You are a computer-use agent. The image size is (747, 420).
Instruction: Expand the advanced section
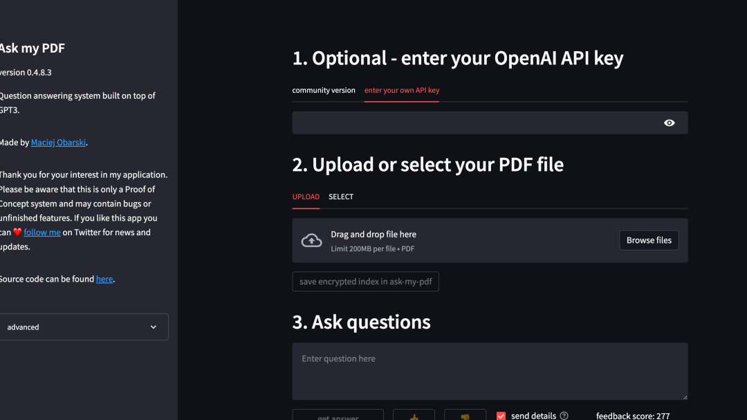pos(84,327)
